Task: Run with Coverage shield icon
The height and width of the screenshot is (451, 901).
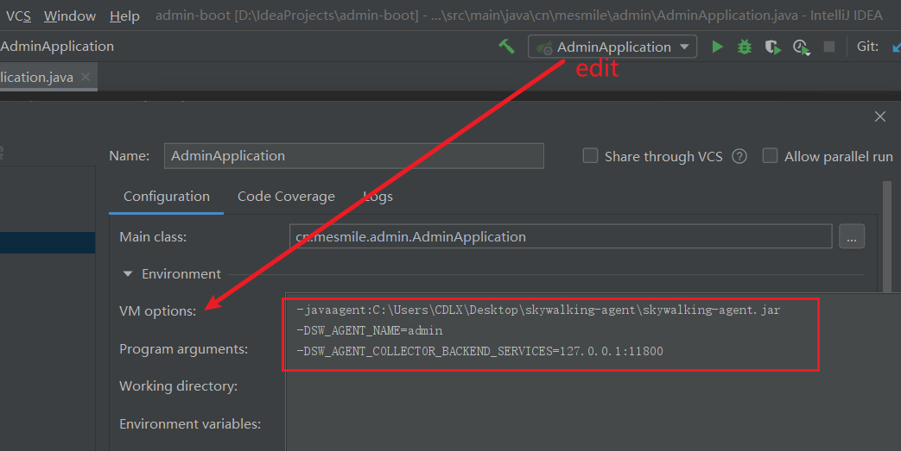Action: tap(772, 47)
